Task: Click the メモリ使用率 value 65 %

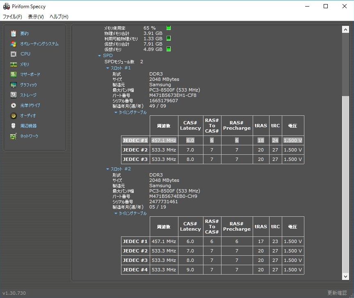Action: click(x=149, y=28)
